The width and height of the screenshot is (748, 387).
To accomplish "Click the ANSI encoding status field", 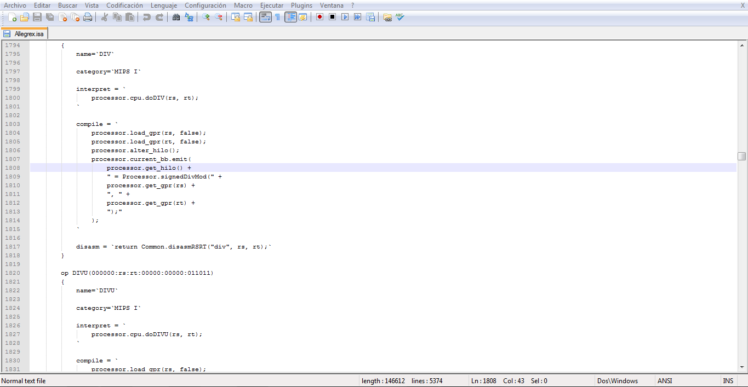I will [665, 381].
